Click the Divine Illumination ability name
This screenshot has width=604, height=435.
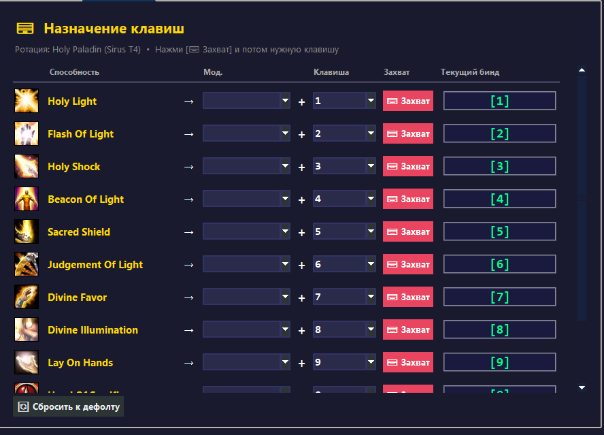pos(93,330)
